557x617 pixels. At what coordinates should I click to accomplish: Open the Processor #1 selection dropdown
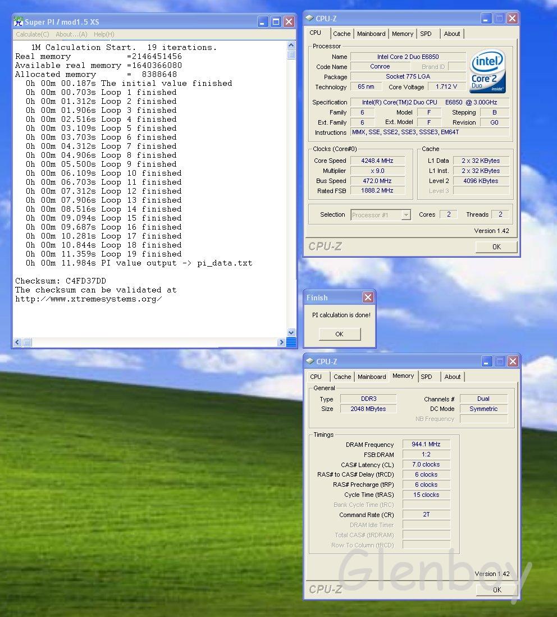pos(405,215)
